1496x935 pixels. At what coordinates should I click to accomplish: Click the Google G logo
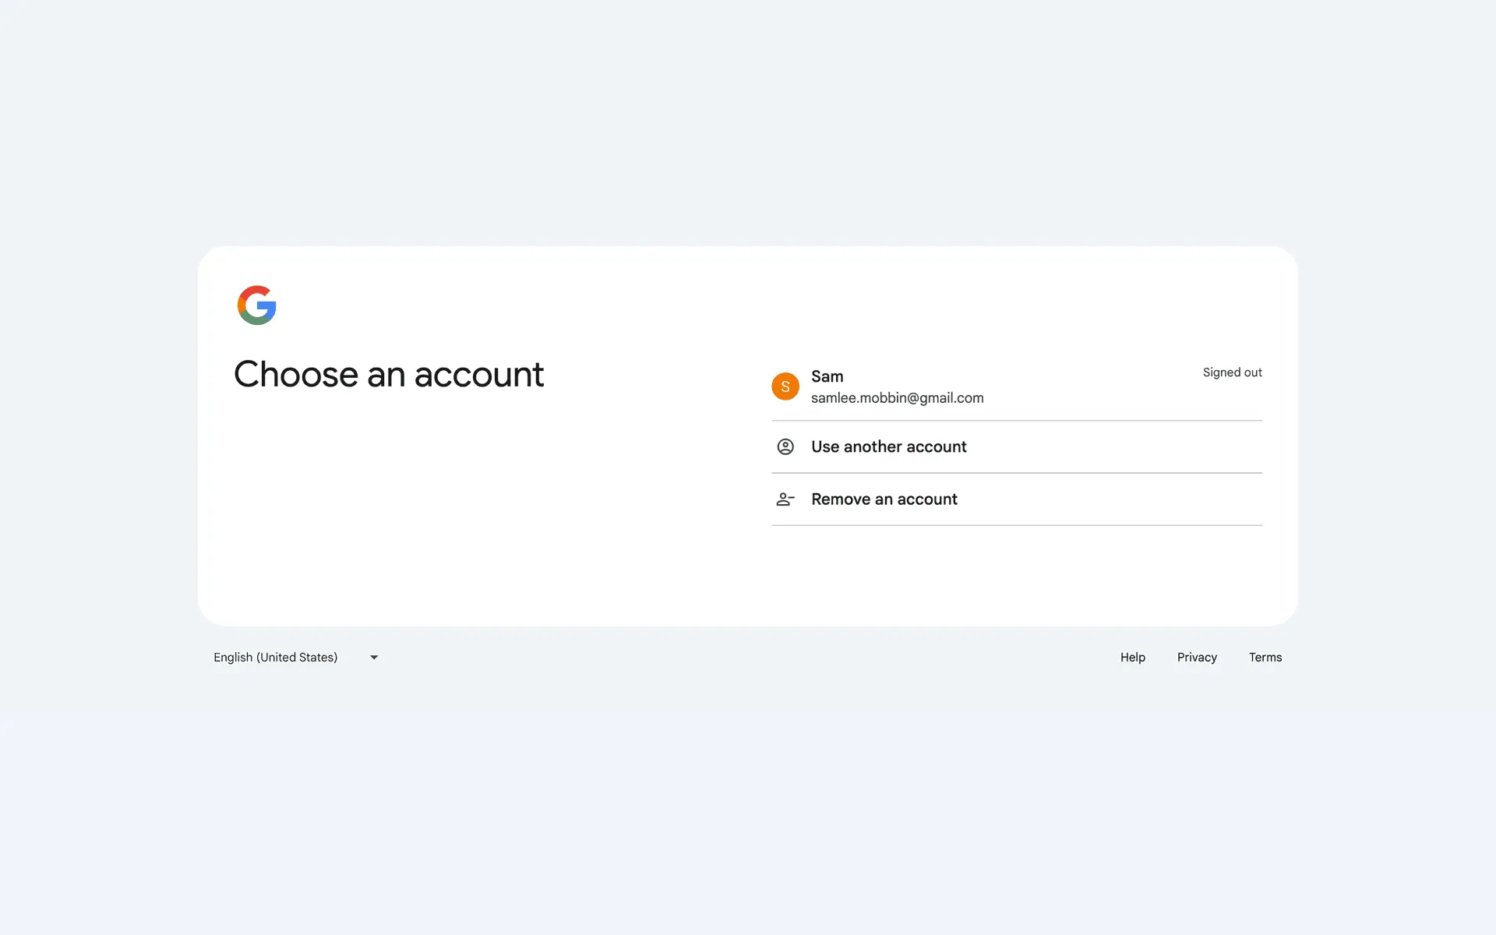tap(257, 305)
